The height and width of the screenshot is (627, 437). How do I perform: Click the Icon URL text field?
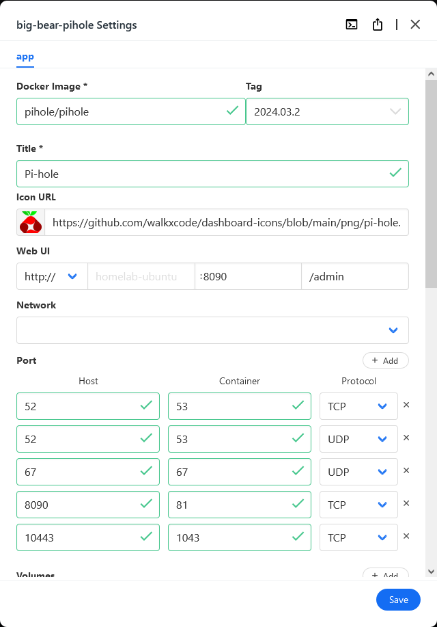227,222
